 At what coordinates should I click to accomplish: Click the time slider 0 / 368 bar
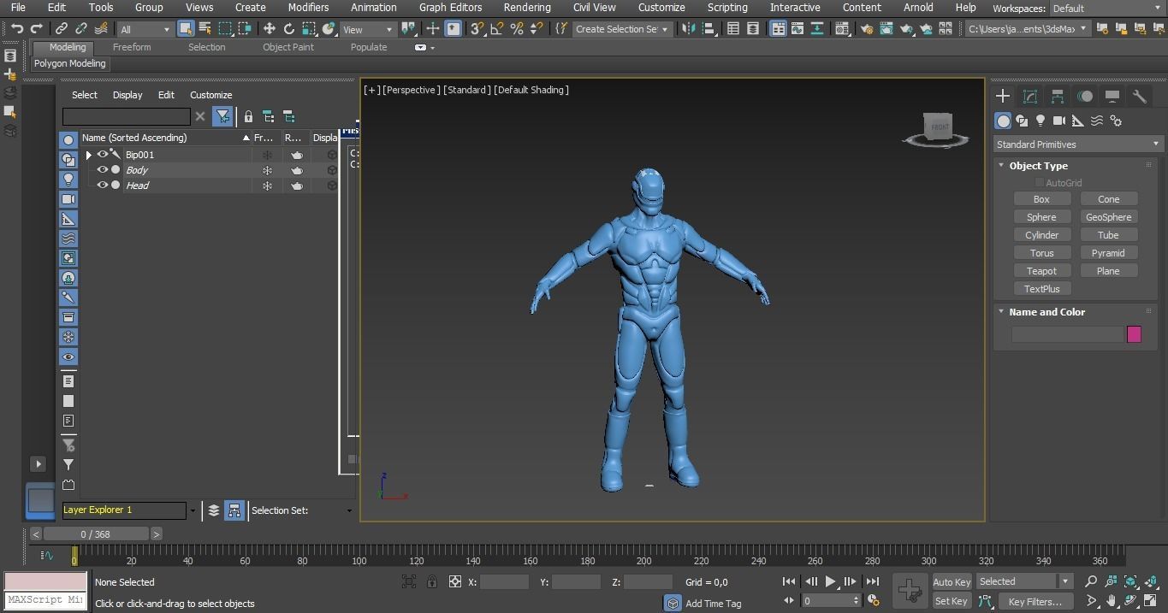(x=96, y=534)
